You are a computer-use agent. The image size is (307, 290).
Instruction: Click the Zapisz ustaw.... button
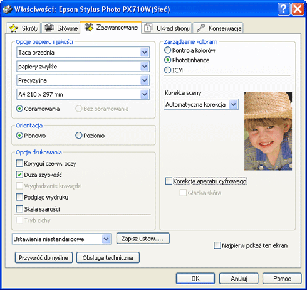pos(143,239)
